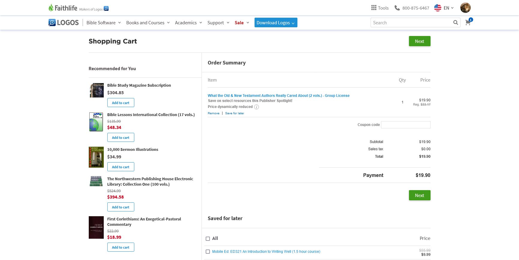The image size is (519, 260).
Task: Open the Tools grid icon
Action: point(374,8)
